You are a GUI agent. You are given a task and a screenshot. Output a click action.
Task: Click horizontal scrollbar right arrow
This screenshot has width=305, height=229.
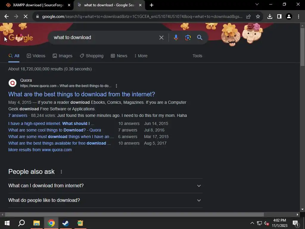pyautogui.click(x=298, y=215)
